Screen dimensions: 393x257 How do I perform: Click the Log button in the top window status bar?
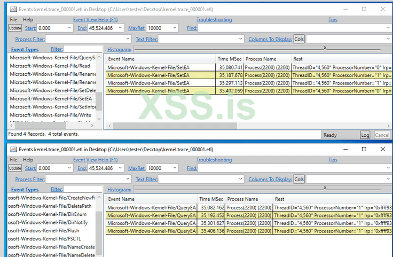365,135
